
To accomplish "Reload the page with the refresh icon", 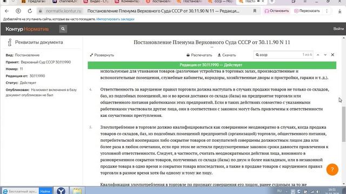I will tap(30, 11).
